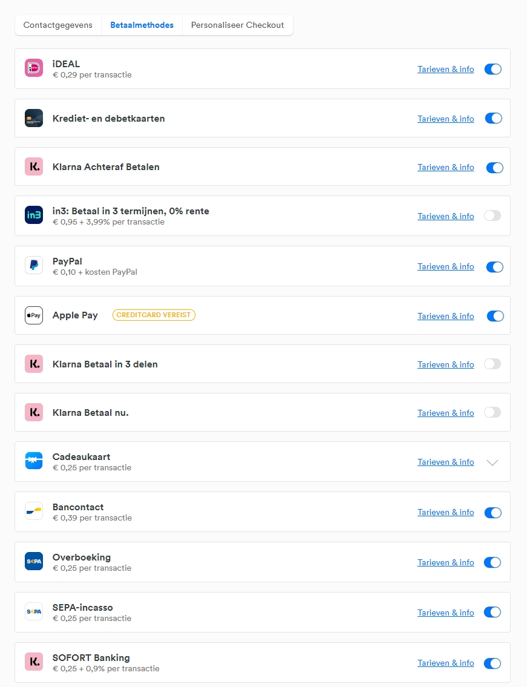Click the SOFORT Banking Klarna icon

click(34, 662)
